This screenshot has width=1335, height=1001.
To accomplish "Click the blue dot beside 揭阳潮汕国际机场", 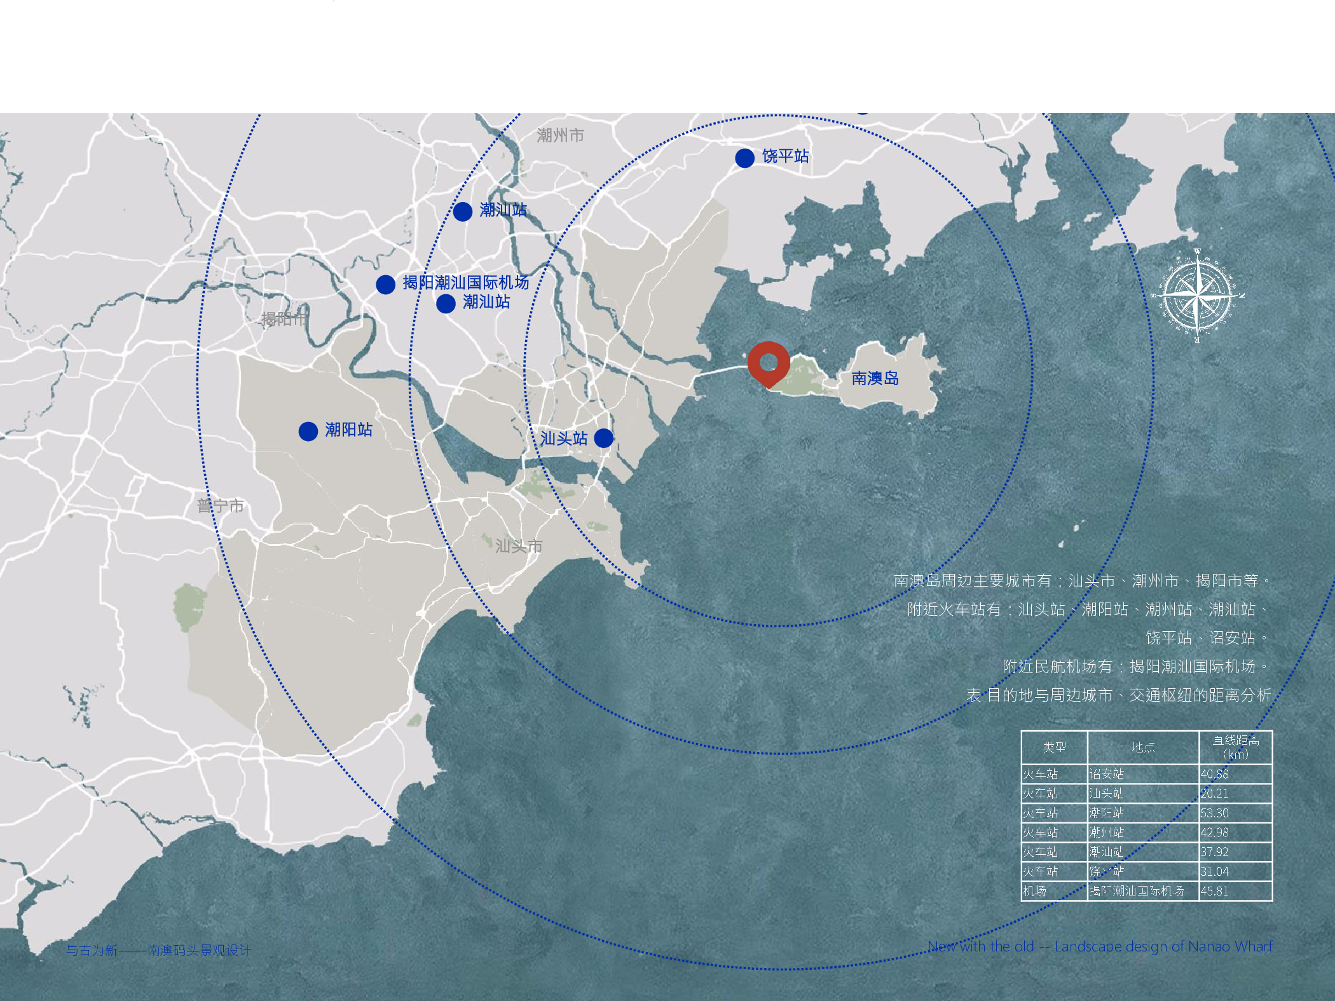I will click(385, 284).
